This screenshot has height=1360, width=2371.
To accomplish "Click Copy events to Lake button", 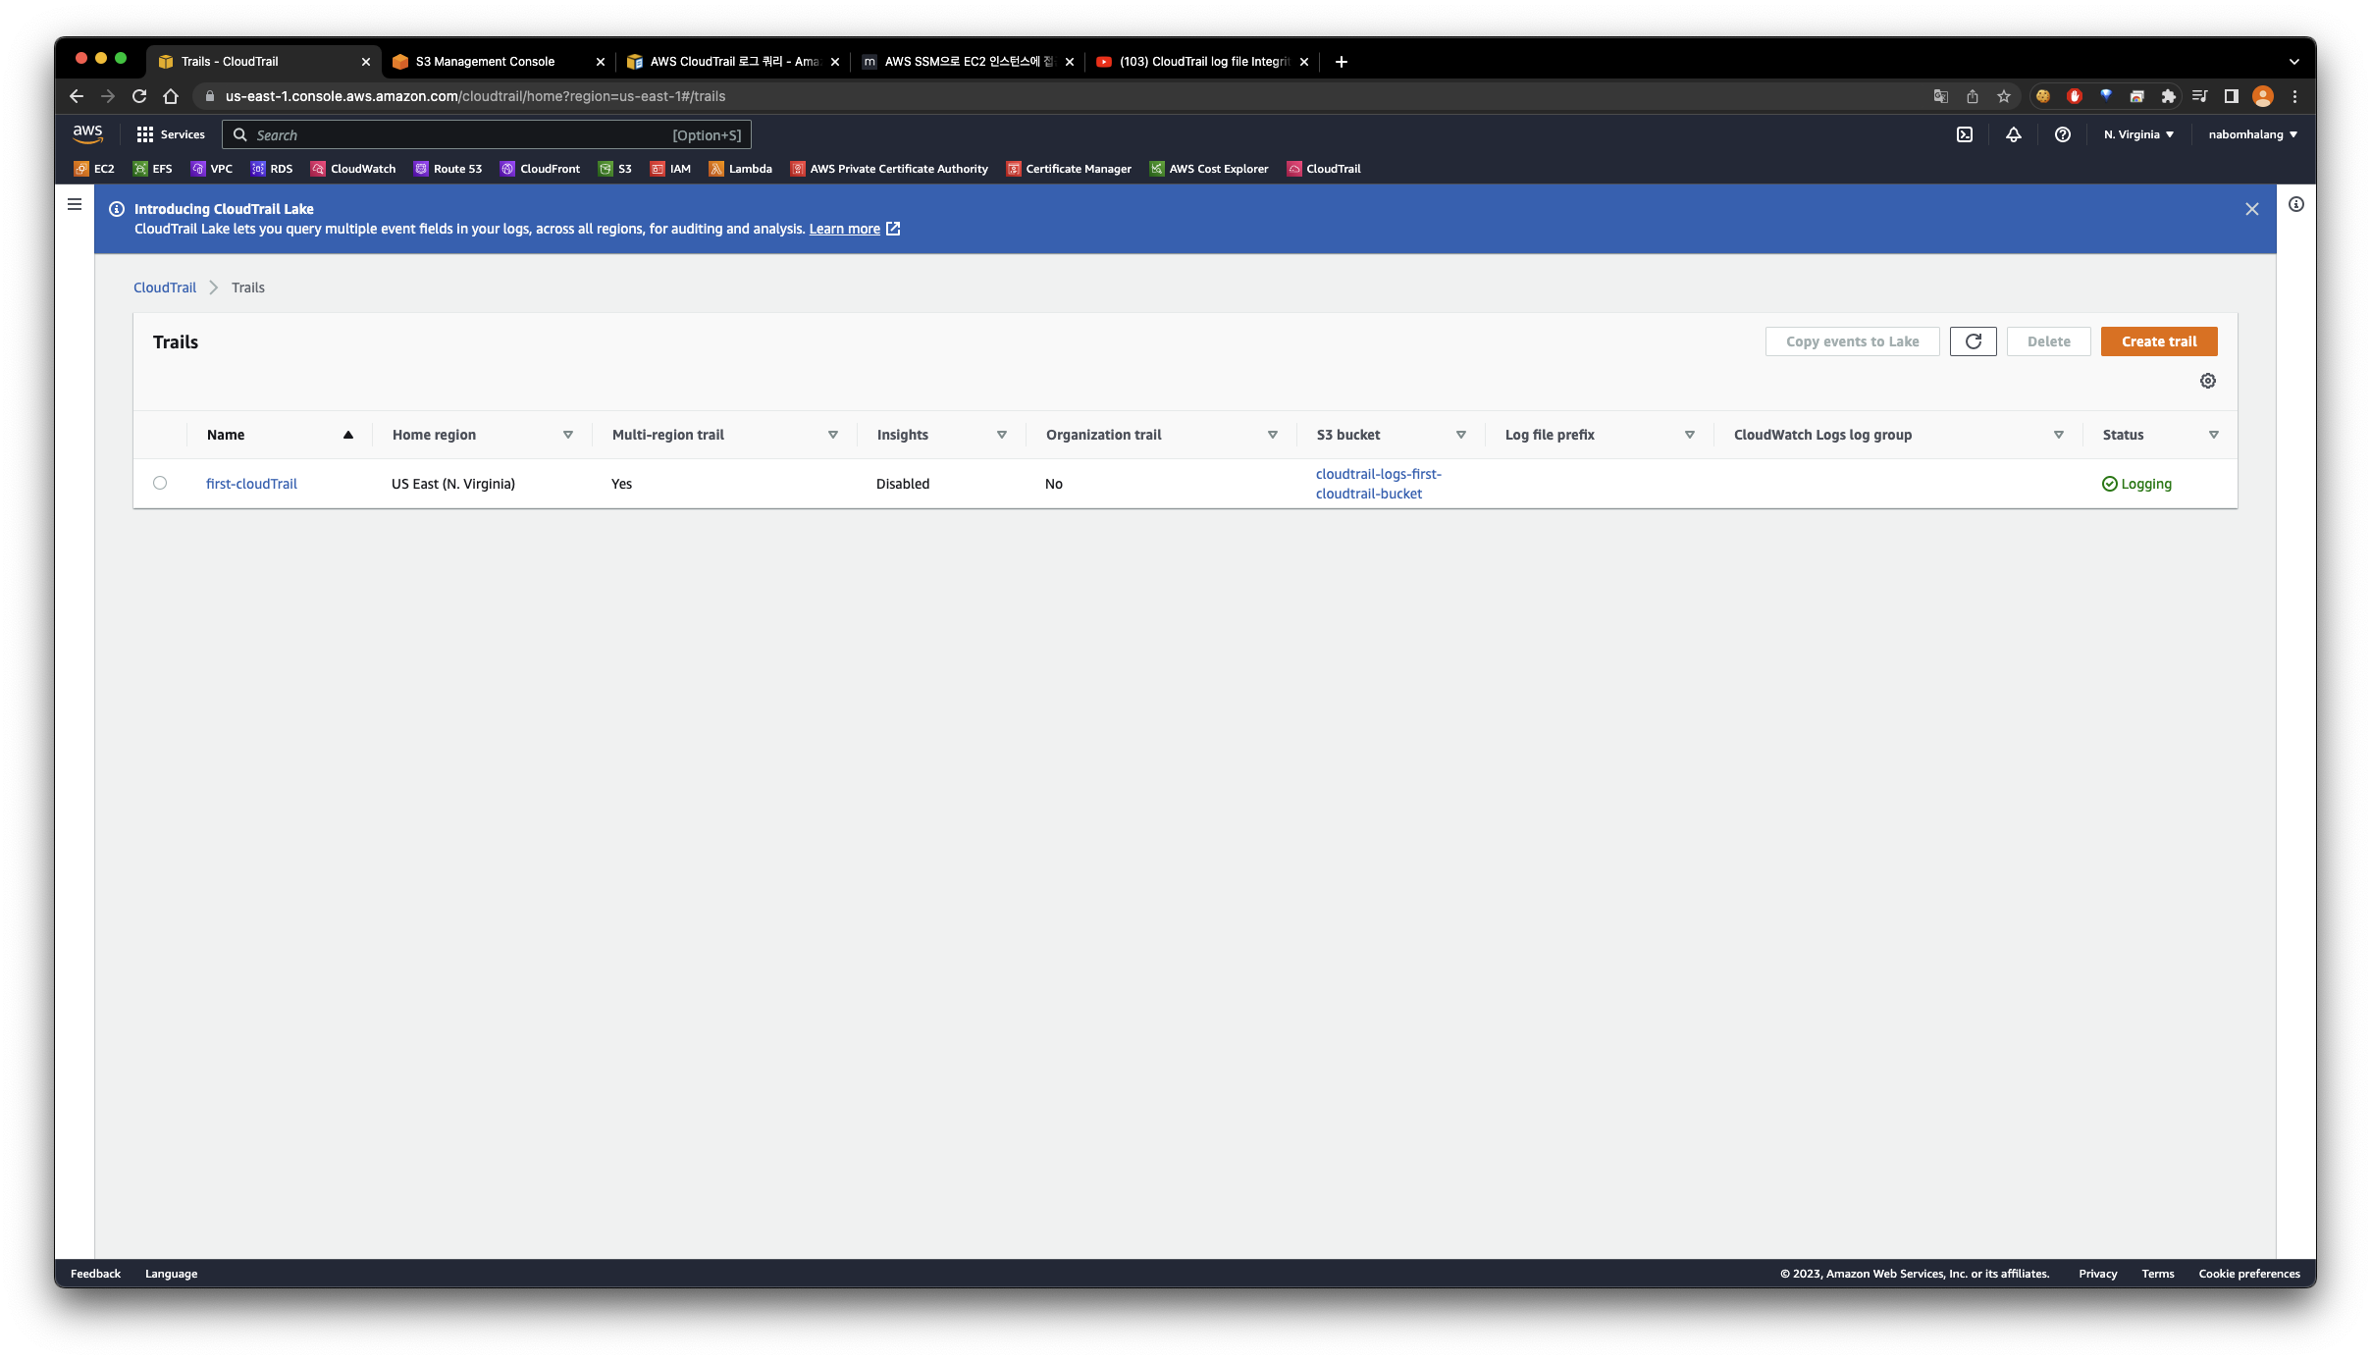I will [1853, 341].
